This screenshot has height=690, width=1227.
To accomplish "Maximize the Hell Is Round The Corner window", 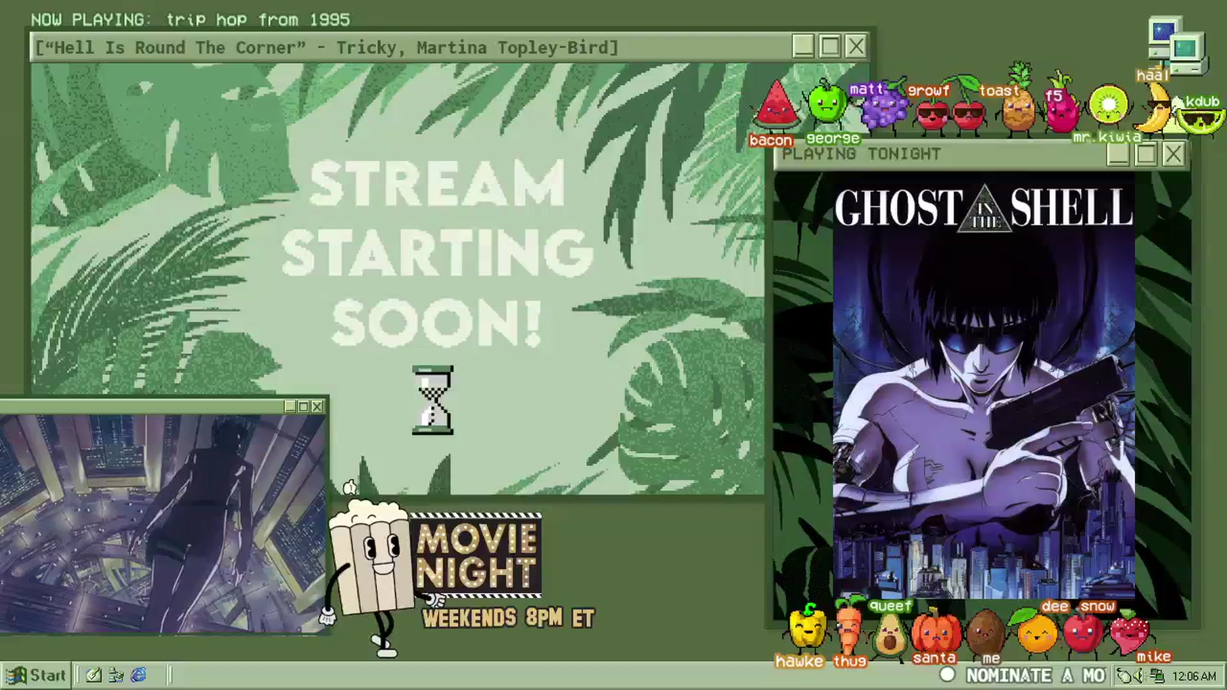I will coord(830,46).
